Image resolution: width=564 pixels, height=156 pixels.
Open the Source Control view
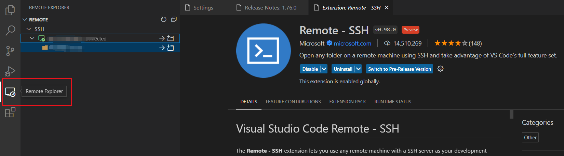tap(10, 51)
